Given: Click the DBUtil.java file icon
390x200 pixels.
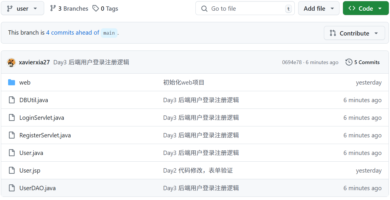Looking at the screenshot, I should pos(12,100).
